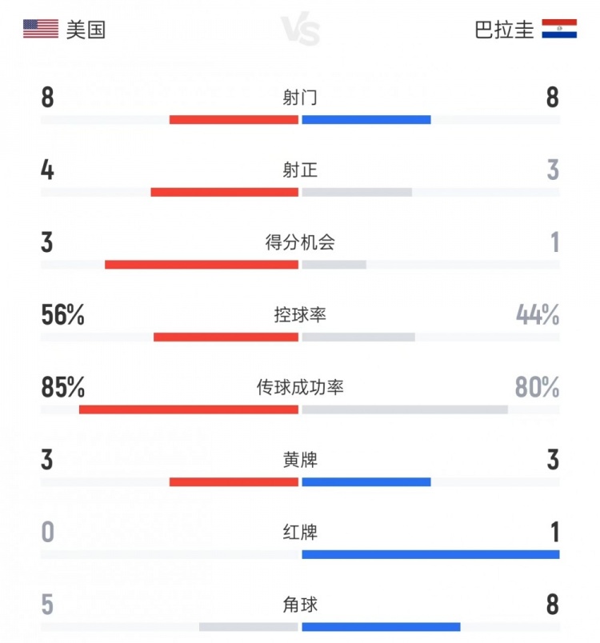Click the red 传球成功率 85% bar

click(x=189, y=409)
